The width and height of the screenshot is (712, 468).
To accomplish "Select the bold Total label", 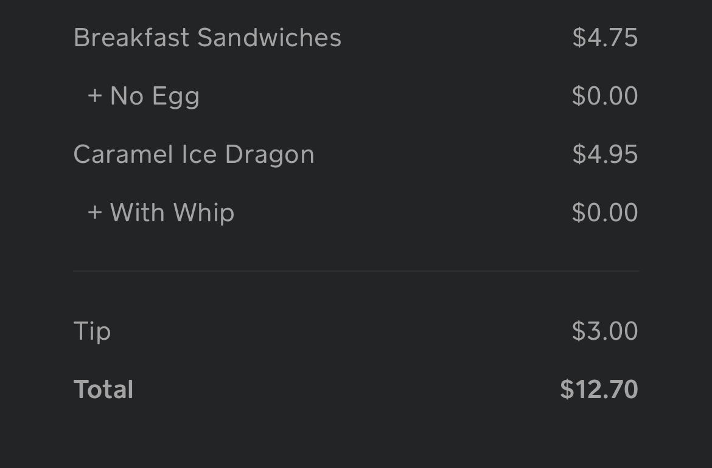I will (103, 390).
